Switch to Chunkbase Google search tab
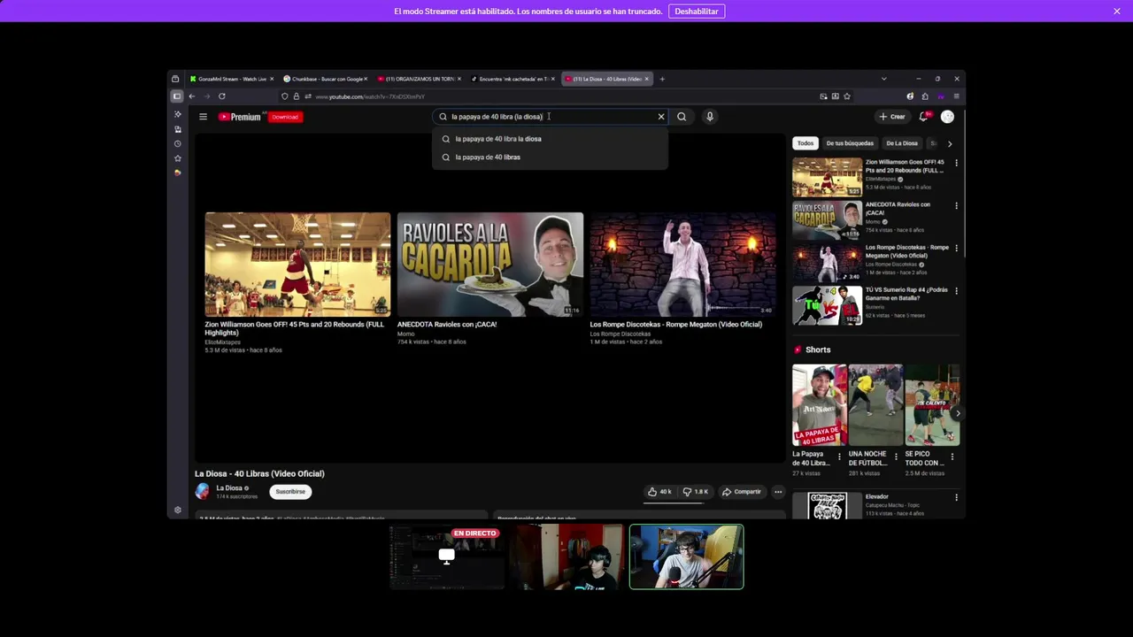Screen dimensions: 1133x637 [x=324, y=79]
